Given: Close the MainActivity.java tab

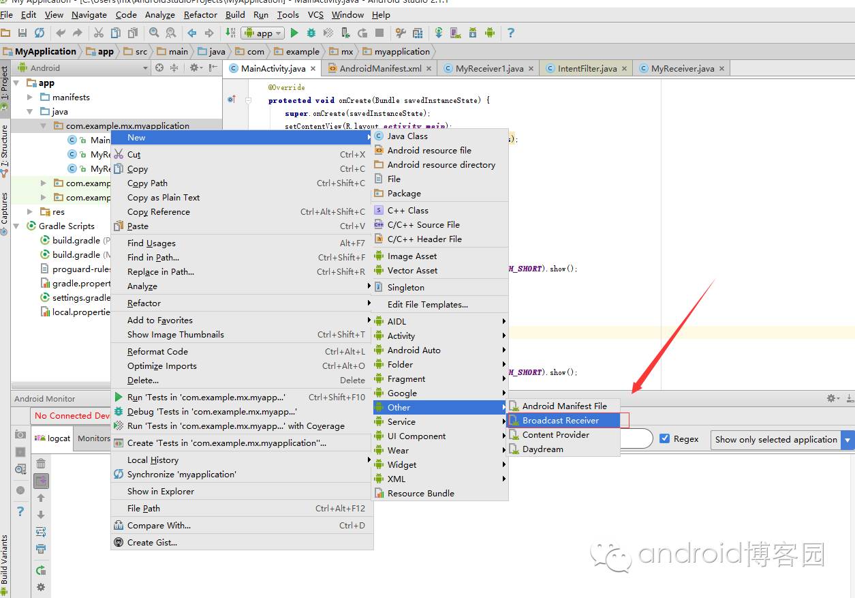Looking at the screenshot, I should (313, 69).
